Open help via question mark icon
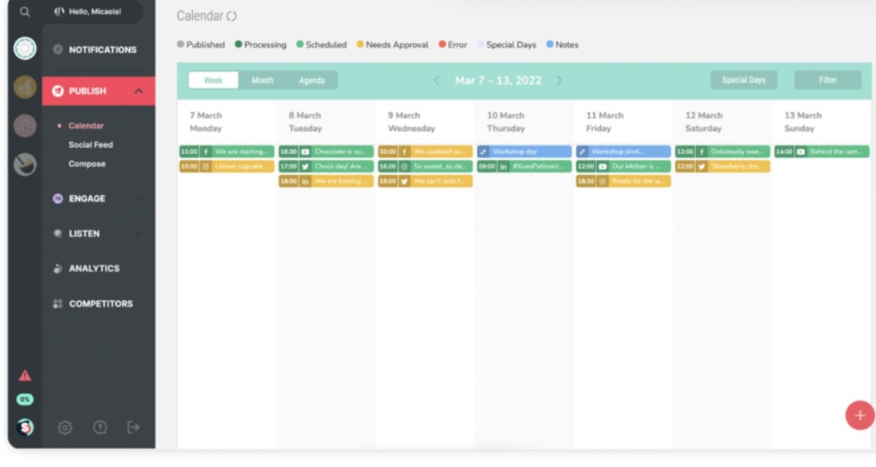This screenshot has width=876, height=467. [x=100, y=428]
